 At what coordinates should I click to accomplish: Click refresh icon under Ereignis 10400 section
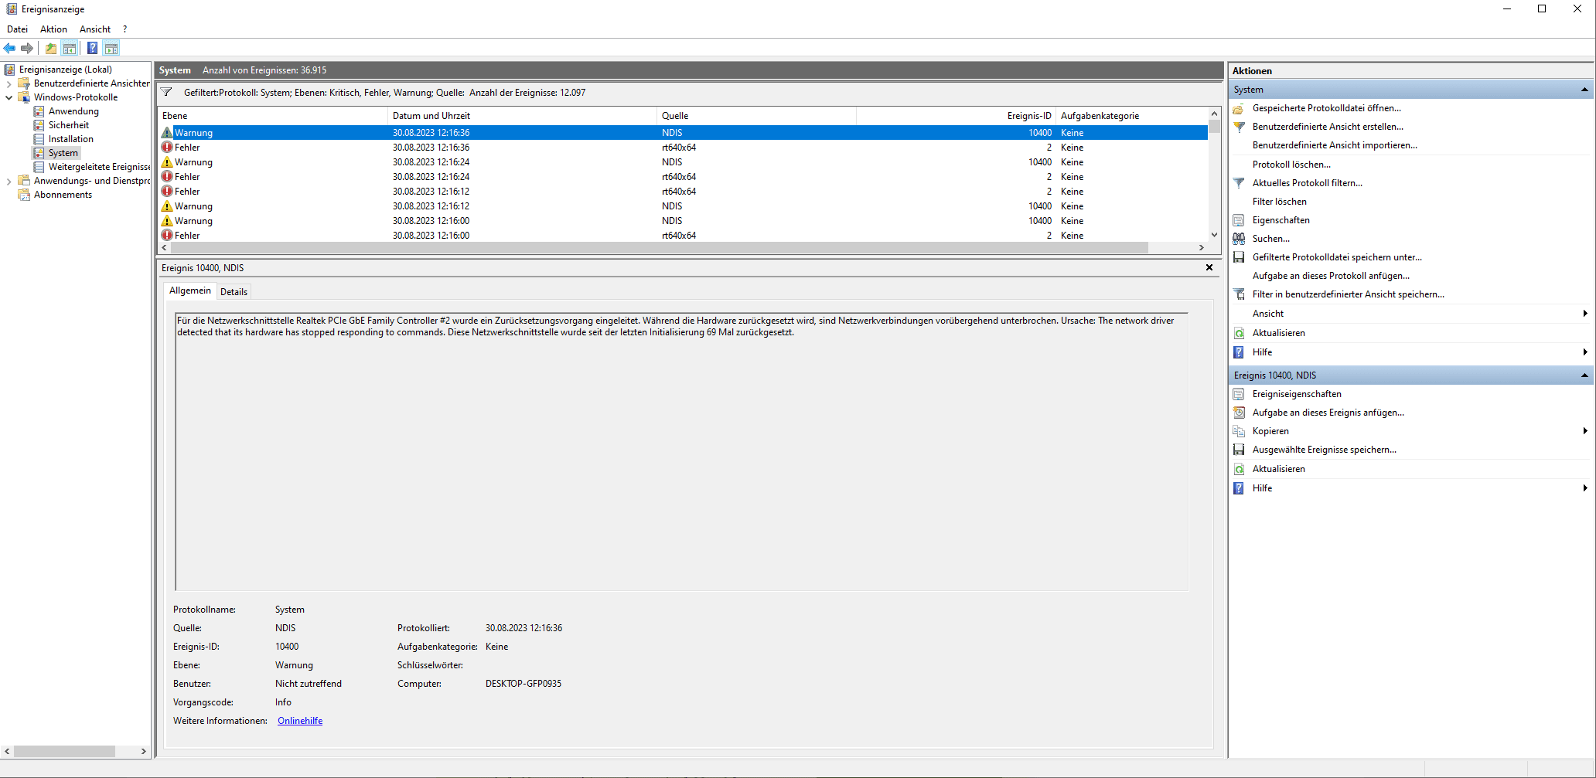pyautogui.click(x=1239, y=469)
